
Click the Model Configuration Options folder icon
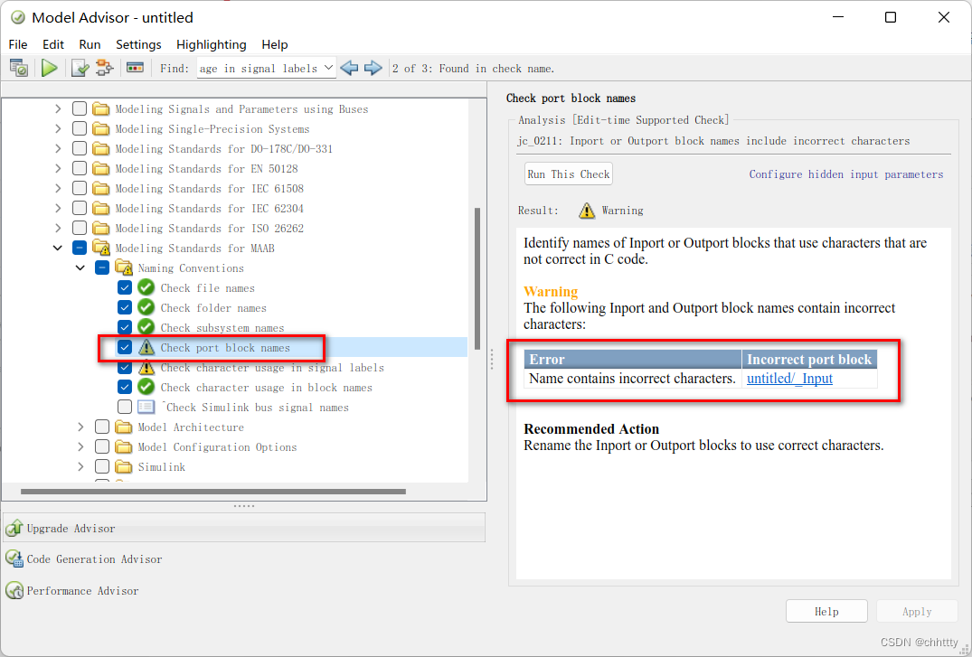tap(123, 446)
